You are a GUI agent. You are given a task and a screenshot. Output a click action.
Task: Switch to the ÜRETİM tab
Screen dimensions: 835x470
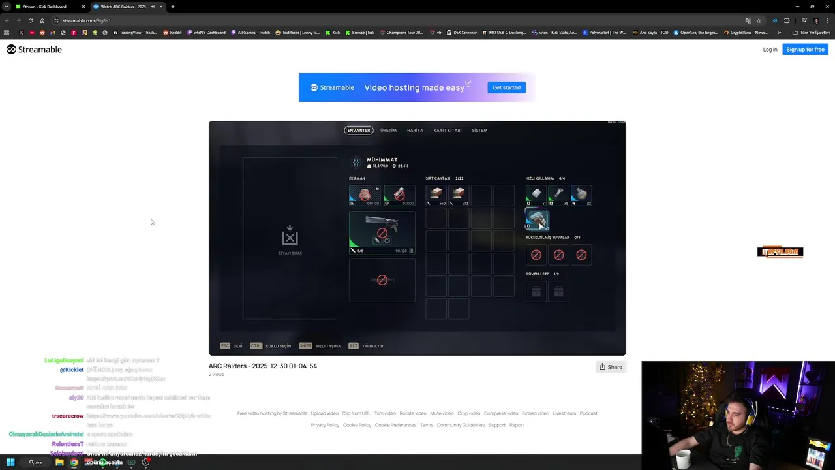(x=388, y=130)
